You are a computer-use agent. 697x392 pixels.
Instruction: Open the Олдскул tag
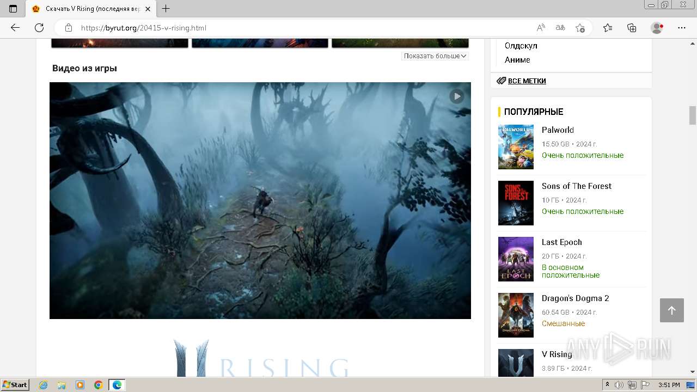pyautogui.click(x=521, y=46)
